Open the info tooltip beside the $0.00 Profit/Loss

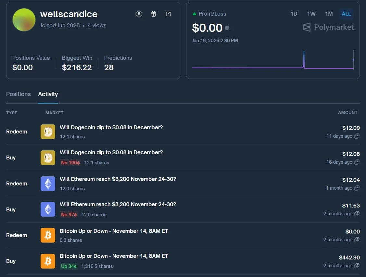[x=227, y=28]
